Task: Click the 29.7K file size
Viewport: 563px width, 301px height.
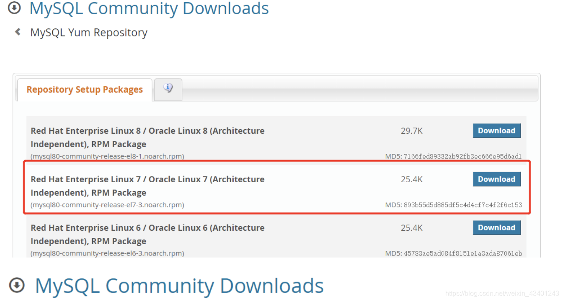Action: point(412,131)
